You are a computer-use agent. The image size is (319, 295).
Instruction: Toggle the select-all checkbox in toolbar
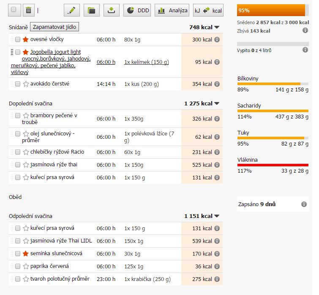click(x=14, y=9)
